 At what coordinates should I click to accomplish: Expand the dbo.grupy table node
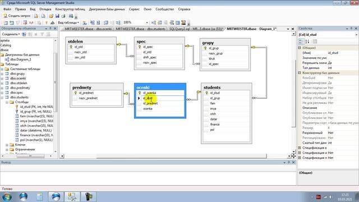point(2,74)
